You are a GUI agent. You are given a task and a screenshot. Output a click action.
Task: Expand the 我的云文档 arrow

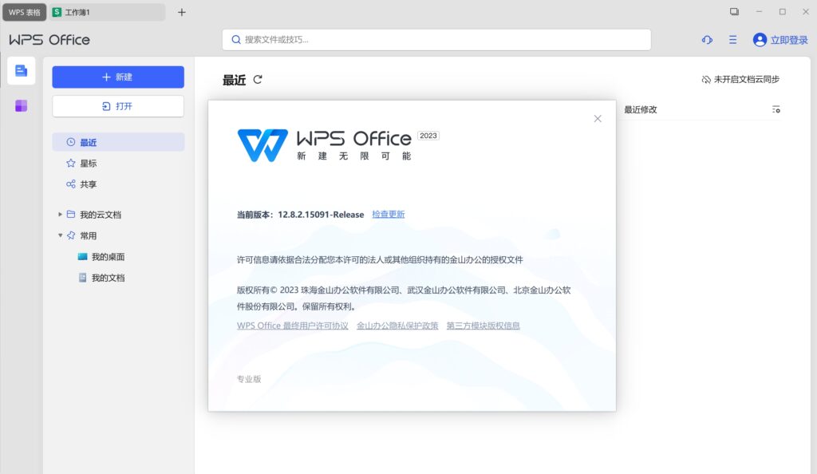pos(60,214)
